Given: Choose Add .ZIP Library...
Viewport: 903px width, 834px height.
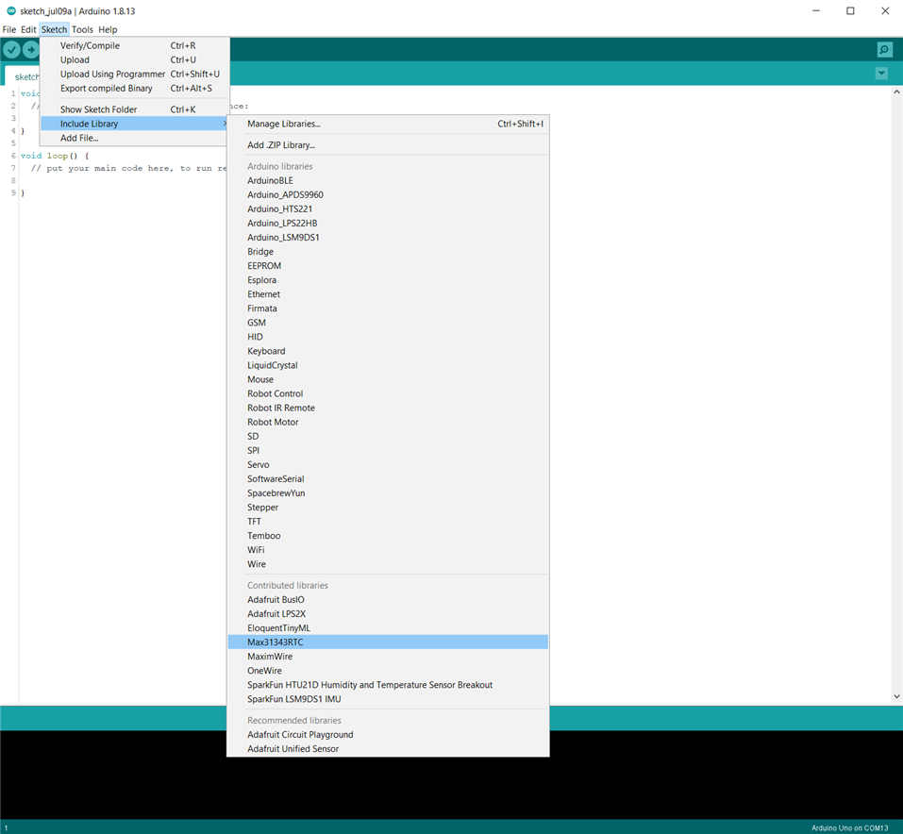Looking at the screenshot, I should (388, 145).
